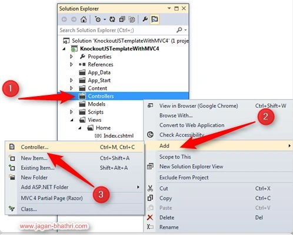Click the View in Browser icon
This screenshot has height=235, width=293.
coord(150,105)
